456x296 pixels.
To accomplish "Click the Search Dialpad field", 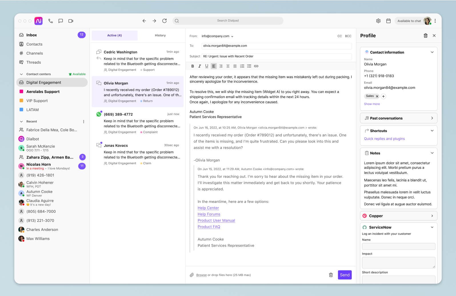I will pos(228,21).
